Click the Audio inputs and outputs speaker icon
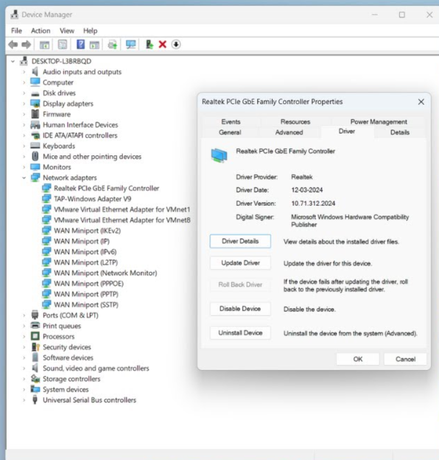This screenshot has width=439, height=460. [35, 71]
